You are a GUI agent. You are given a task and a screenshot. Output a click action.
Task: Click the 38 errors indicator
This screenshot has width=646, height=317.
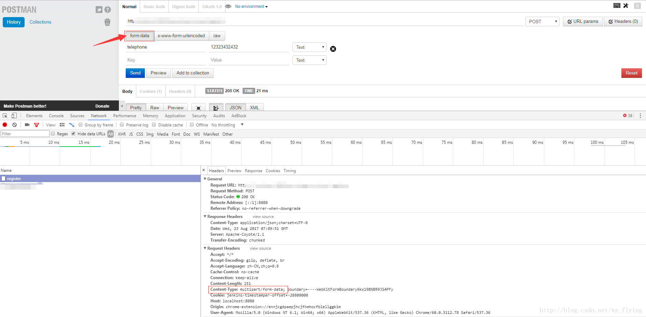(628, 116)
